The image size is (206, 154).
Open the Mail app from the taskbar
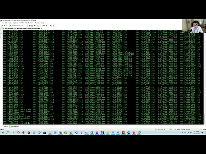[55, 133]
